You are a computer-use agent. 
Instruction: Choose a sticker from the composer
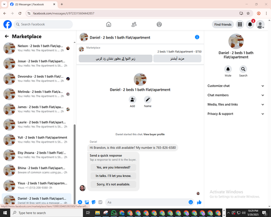94,202
